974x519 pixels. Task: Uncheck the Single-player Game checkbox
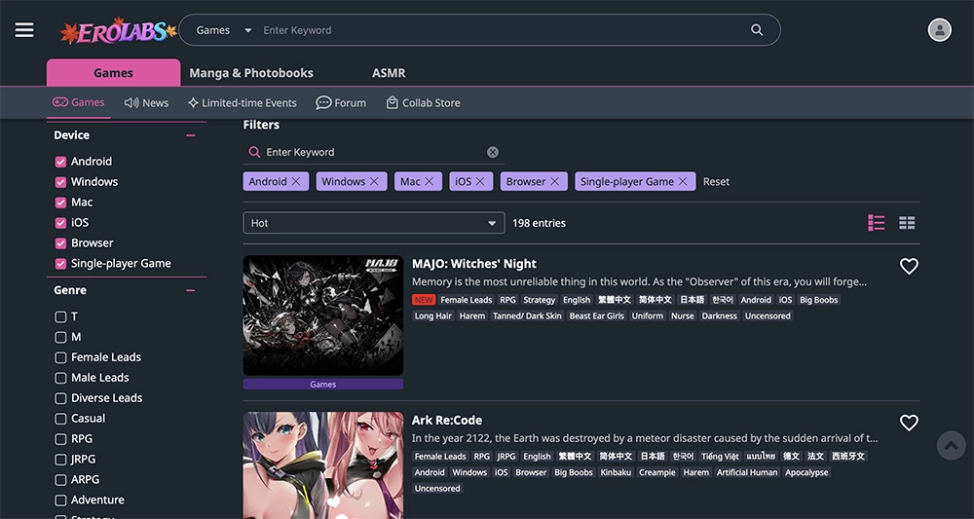[60, 264]
